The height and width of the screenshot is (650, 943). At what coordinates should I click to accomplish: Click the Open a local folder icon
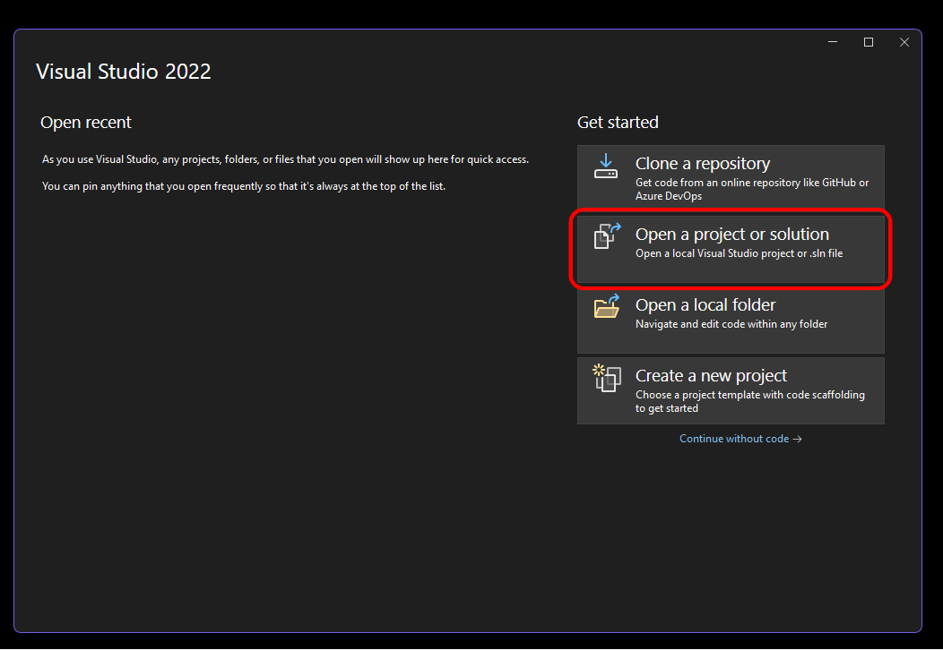click(607, 307)
